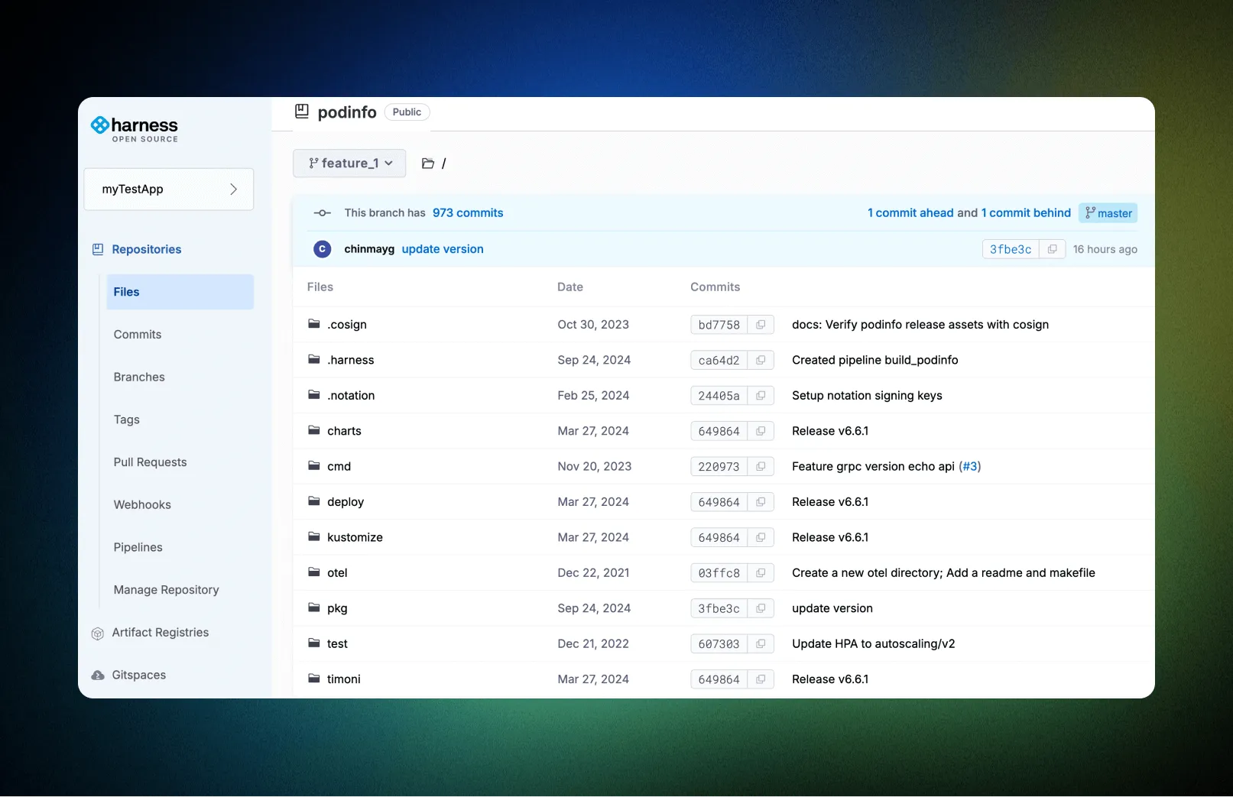
Task: Click the chinmayg avatar icon
Action: coord(323,249)
